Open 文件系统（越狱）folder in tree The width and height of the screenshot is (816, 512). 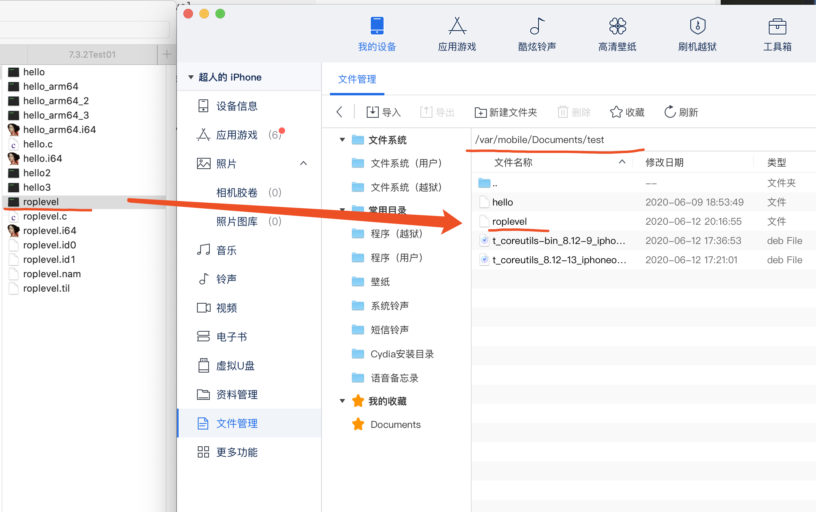pos(397,187)
